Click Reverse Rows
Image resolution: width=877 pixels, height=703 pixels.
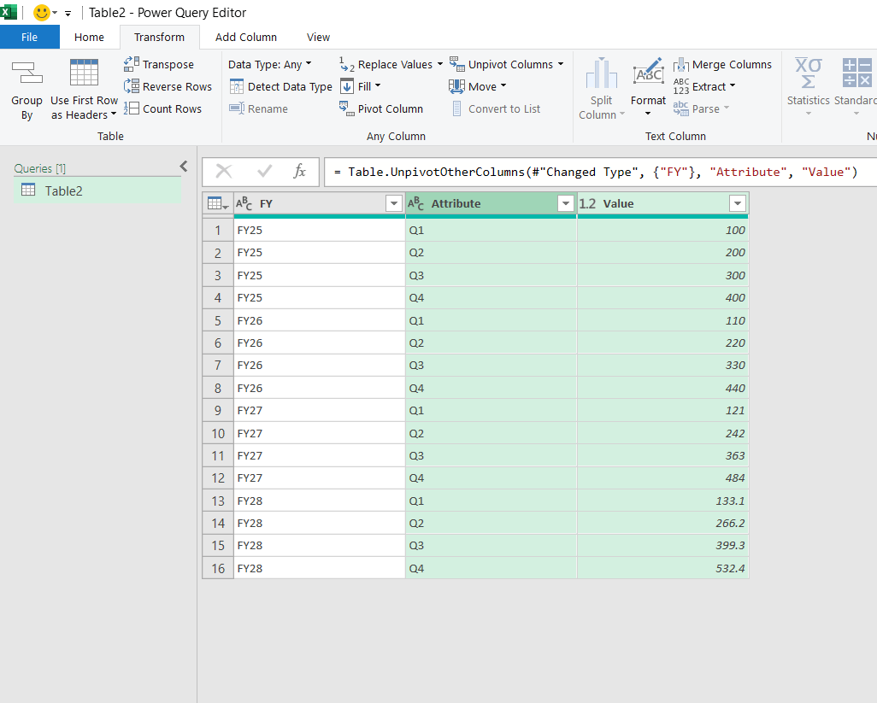pyautogui.click(x=168, y=86)
